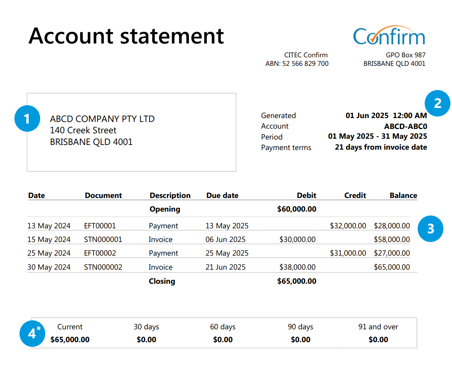Screen dimensions: 452x371
Task: Click the date '30 May 2024'
Action: 49,267
